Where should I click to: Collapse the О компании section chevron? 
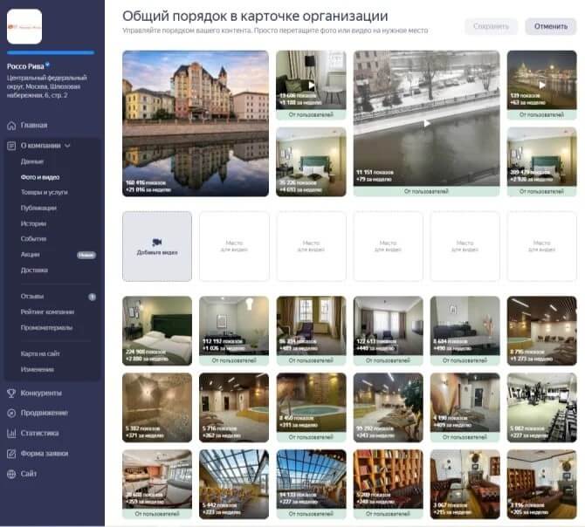(x=67, y=146)
